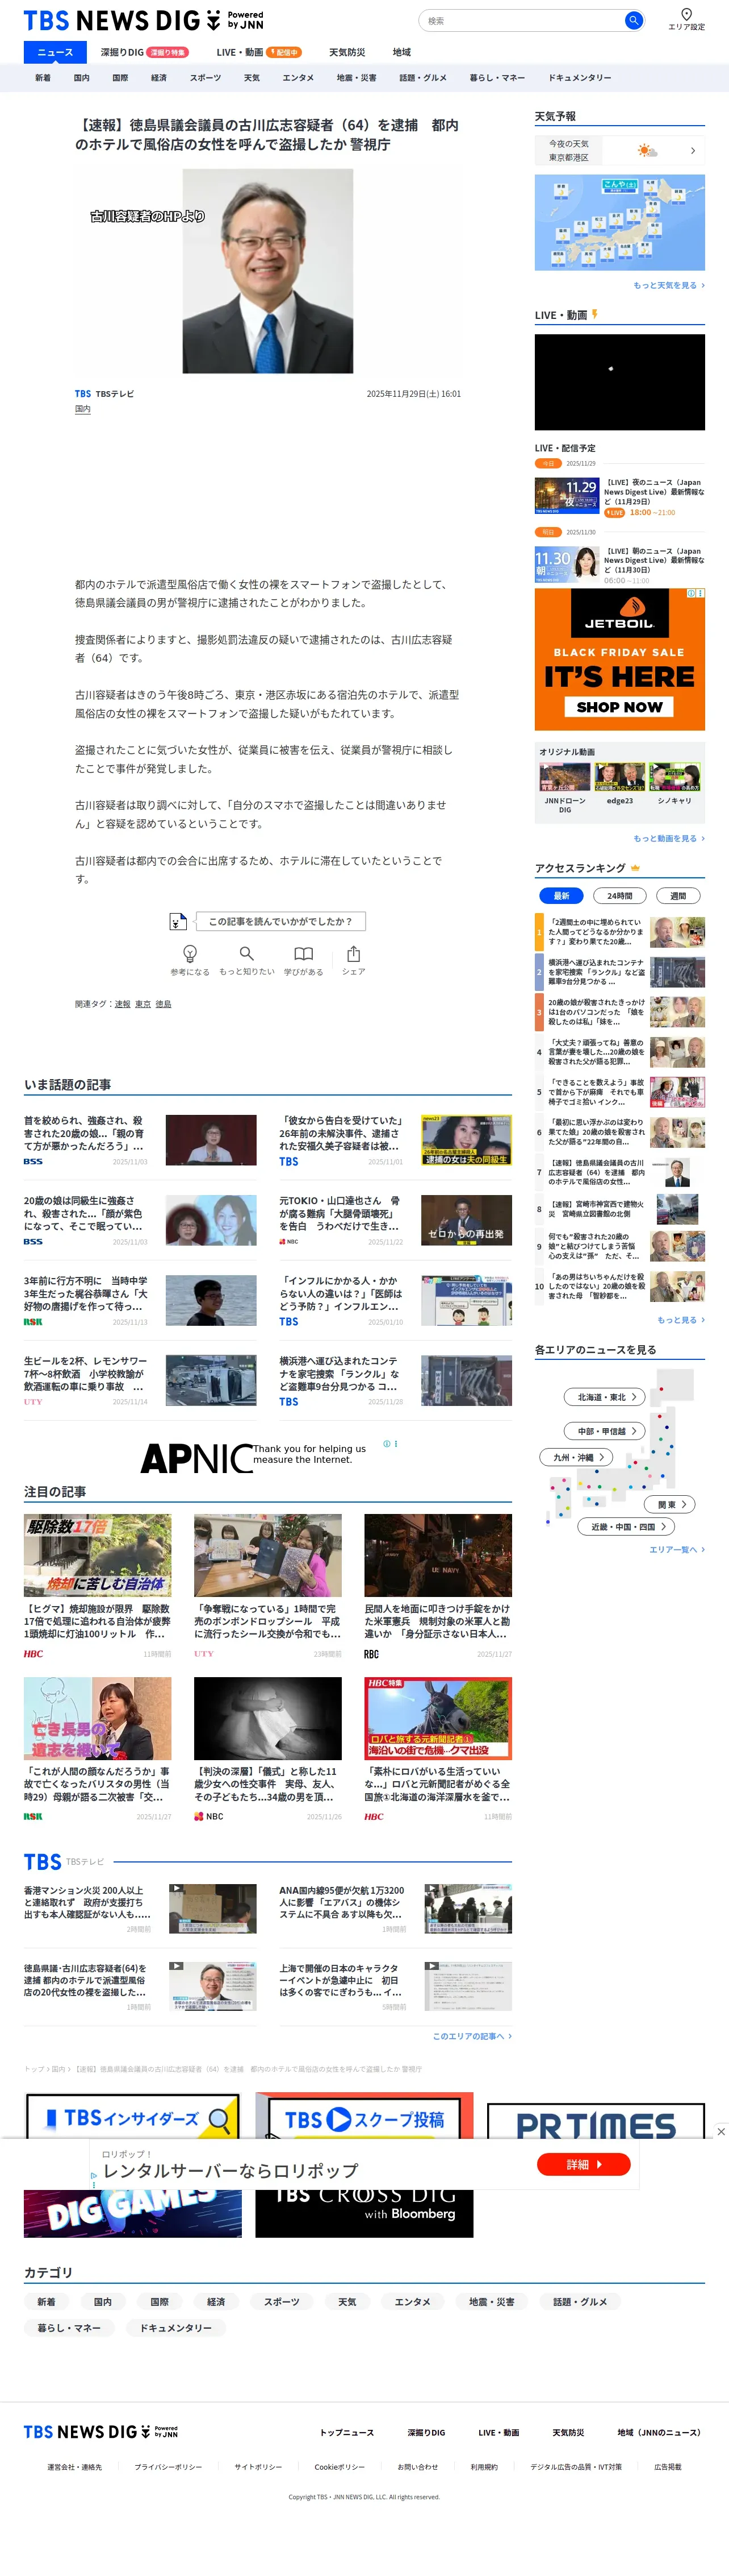The image size is (729, 2576).
Task: Play the LIVE・動画 sidebar video player
Action: pyautogui.click(x=619, y=382)
